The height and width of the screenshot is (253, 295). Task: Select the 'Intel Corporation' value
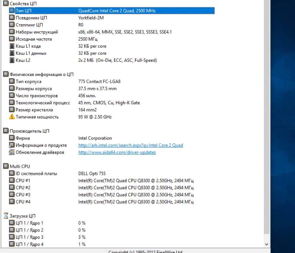click(95, 138)
